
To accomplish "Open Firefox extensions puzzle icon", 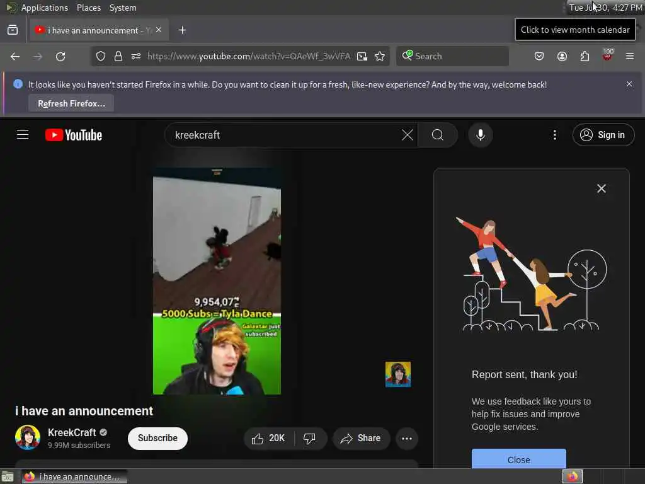I will pos(585,56).
